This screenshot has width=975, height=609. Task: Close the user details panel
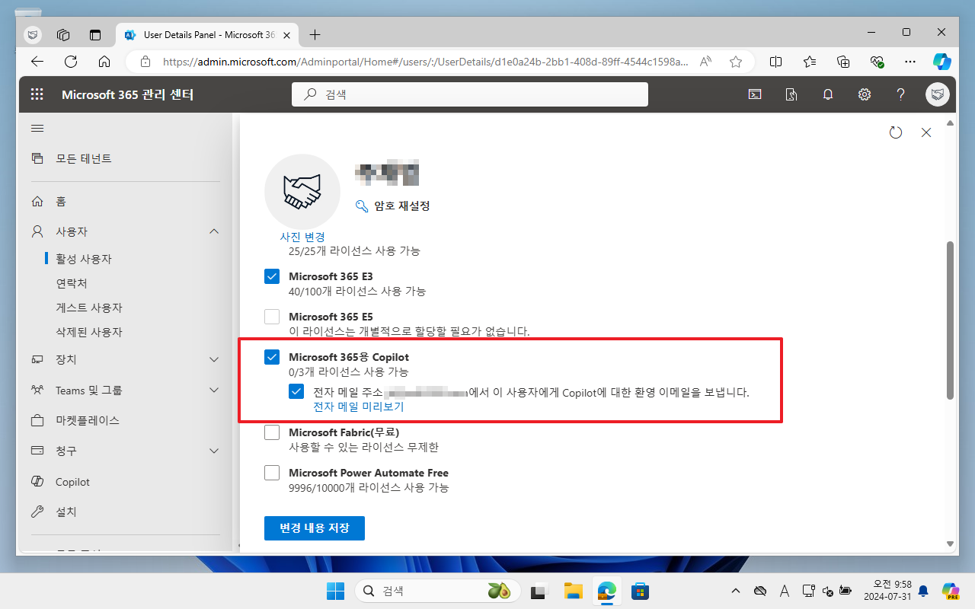[x=926, y=132]
